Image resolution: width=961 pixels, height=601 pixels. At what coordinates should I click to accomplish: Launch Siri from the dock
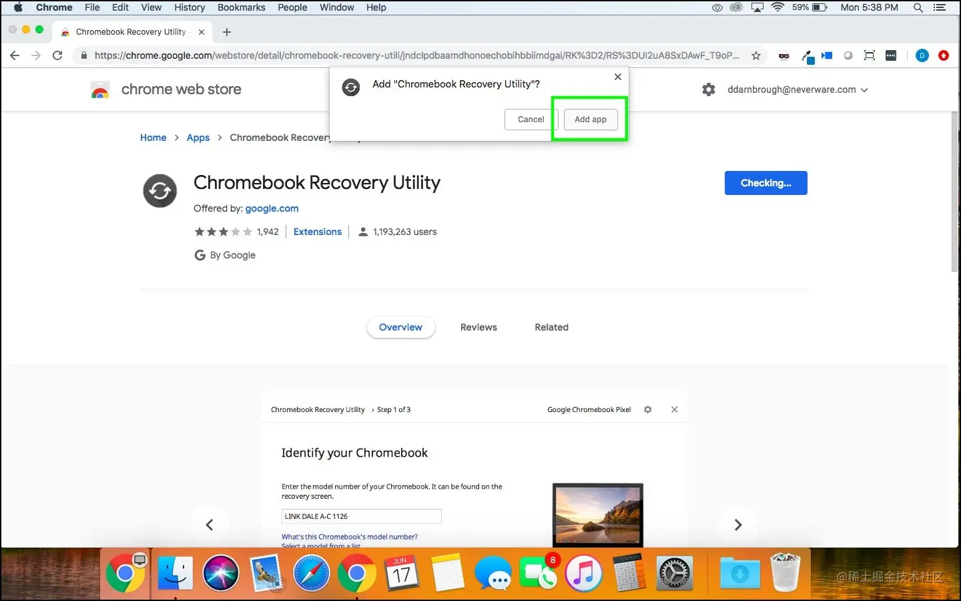[x=220, y=573]
